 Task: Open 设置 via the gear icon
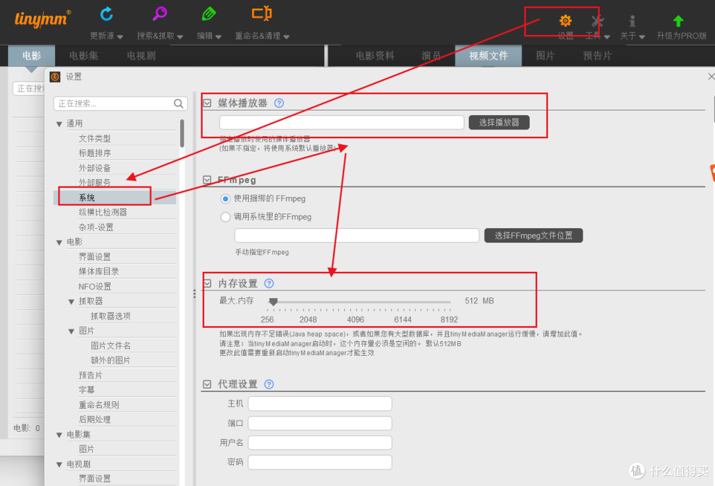565,21
